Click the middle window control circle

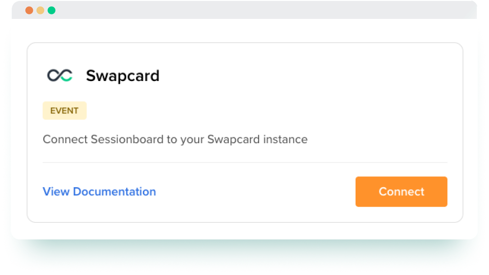(41, 9)
